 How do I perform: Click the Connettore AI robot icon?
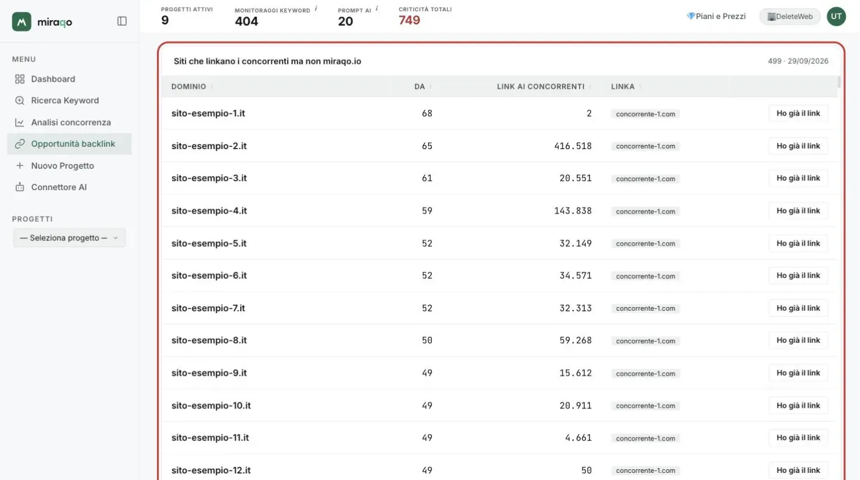[20, 187]
